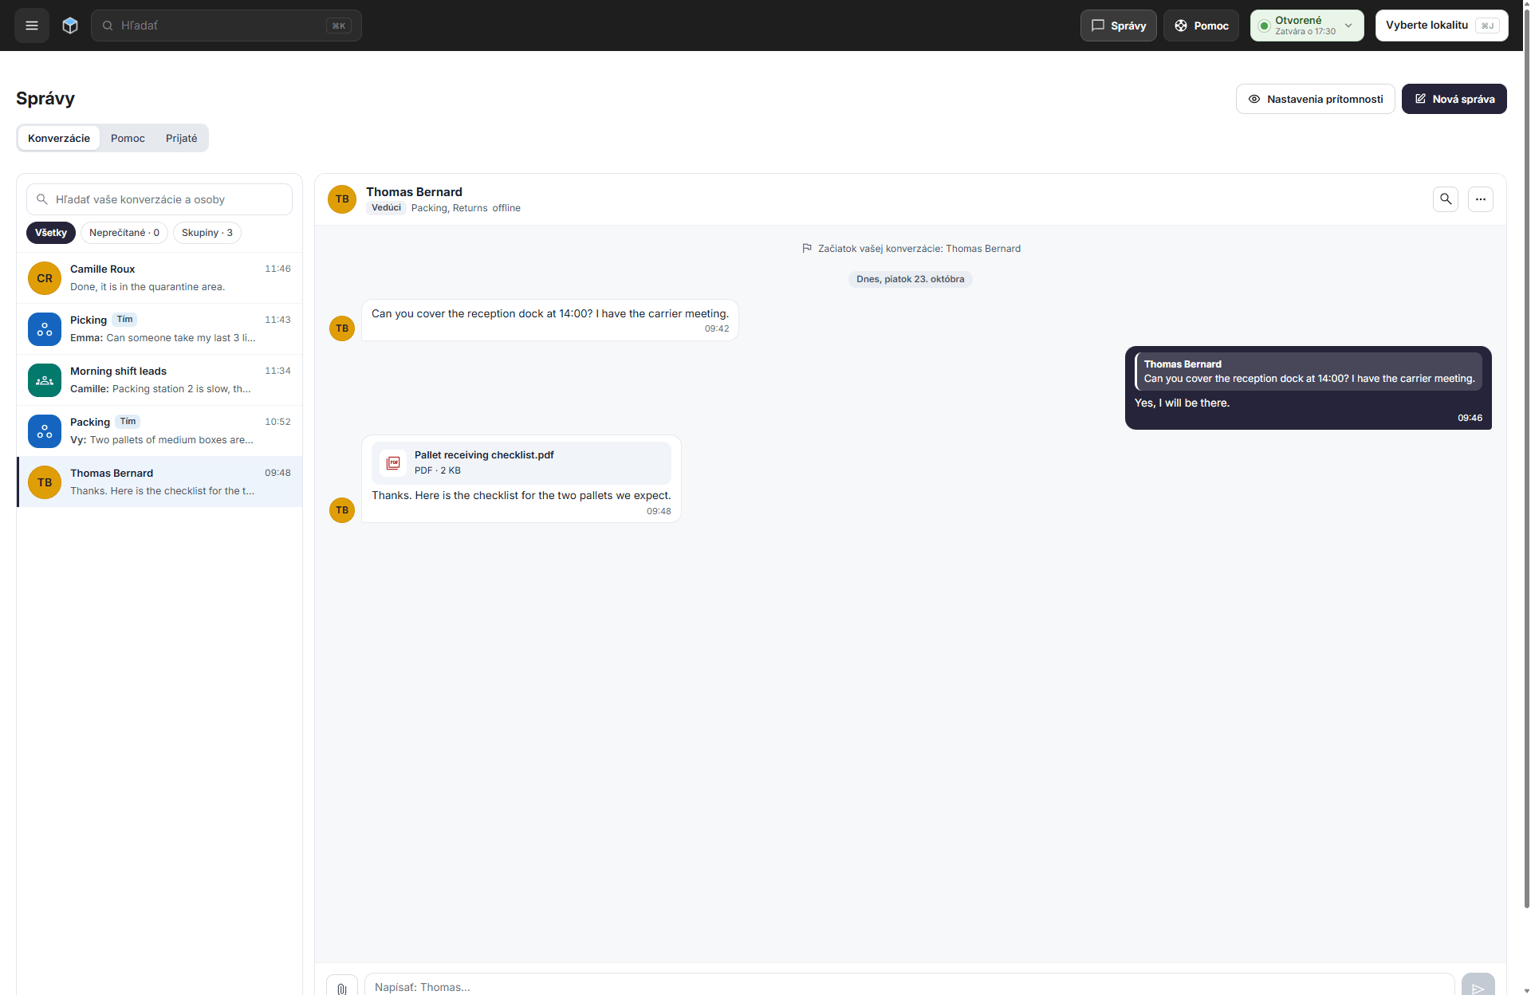This screenshot has width=1531, height=995.
Task: Switch to the Konverzácie tab
Action: pos(59,138)
